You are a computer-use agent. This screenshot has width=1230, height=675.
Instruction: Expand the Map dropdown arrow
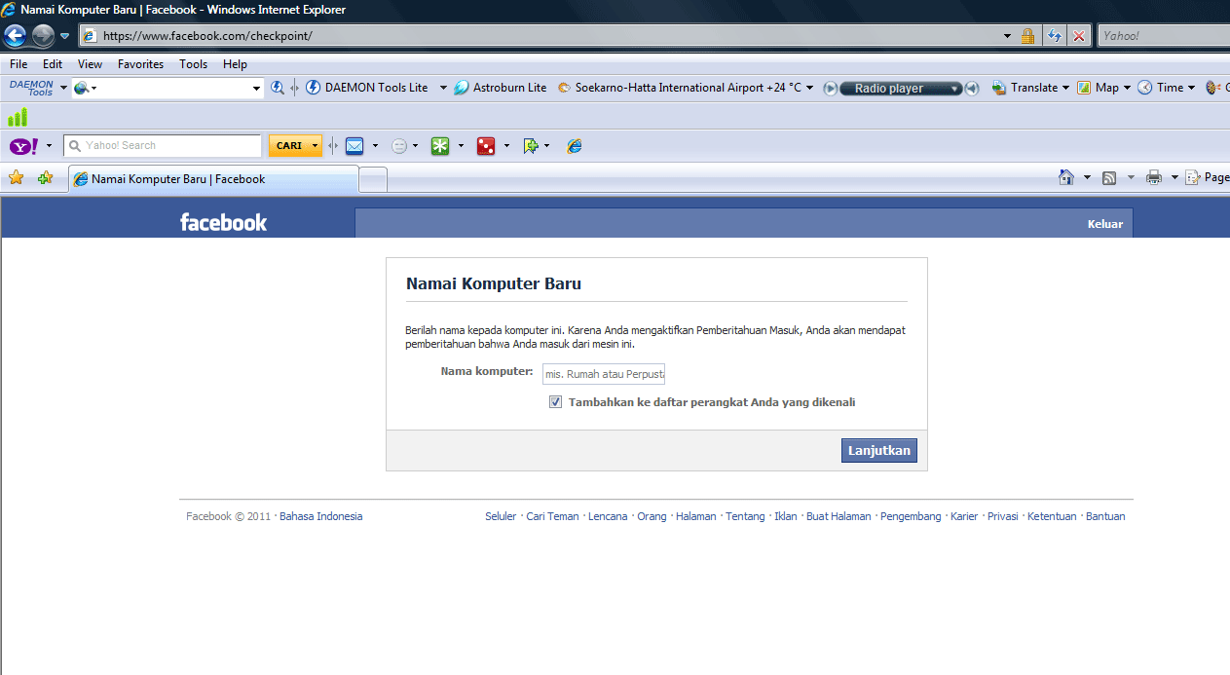click(x=1127, y=88)
